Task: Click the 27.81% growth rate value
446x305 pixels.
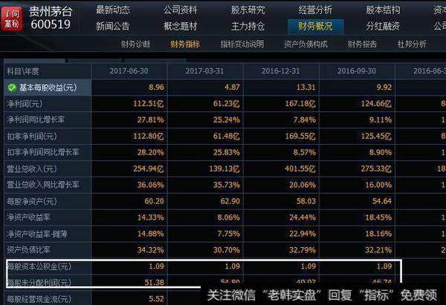Action: (x=151, y=119)
